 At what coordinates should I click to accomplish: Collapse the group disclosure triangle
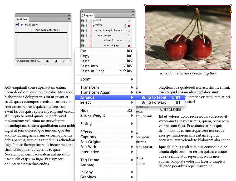point(99,36)
